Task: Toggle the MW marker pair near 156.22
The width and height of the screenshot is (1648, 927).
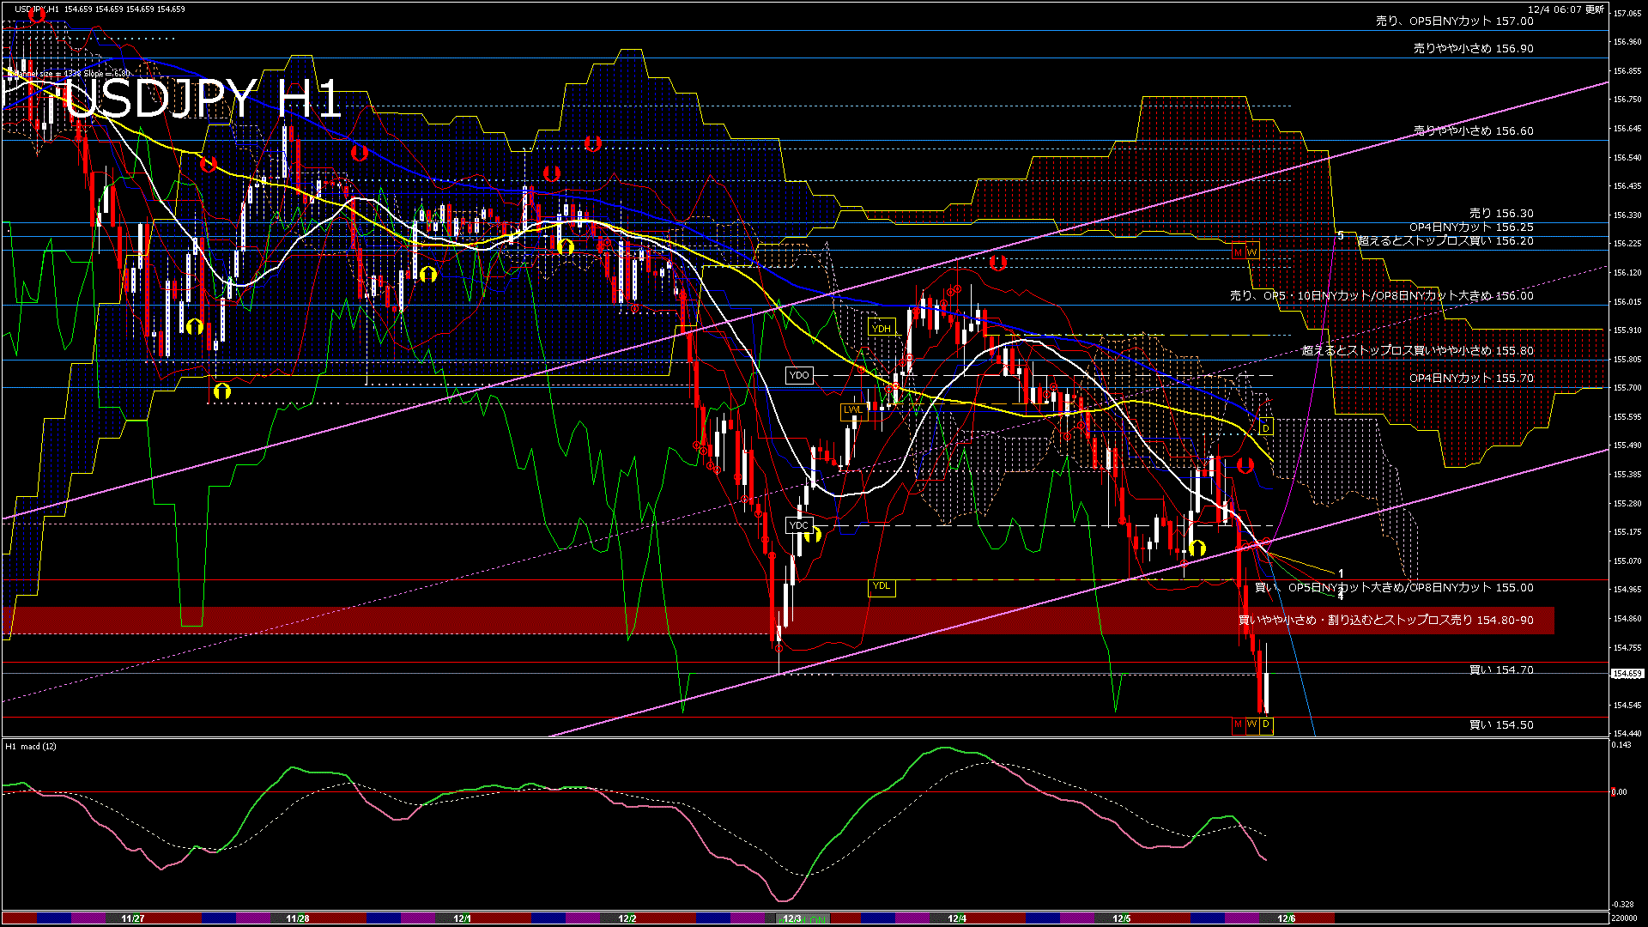Action: coord(1245,251)
